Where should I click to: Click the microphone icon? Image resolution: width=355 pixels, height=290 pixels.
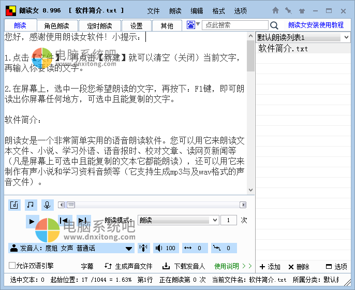pyautogui.click(x=47, y=205)
